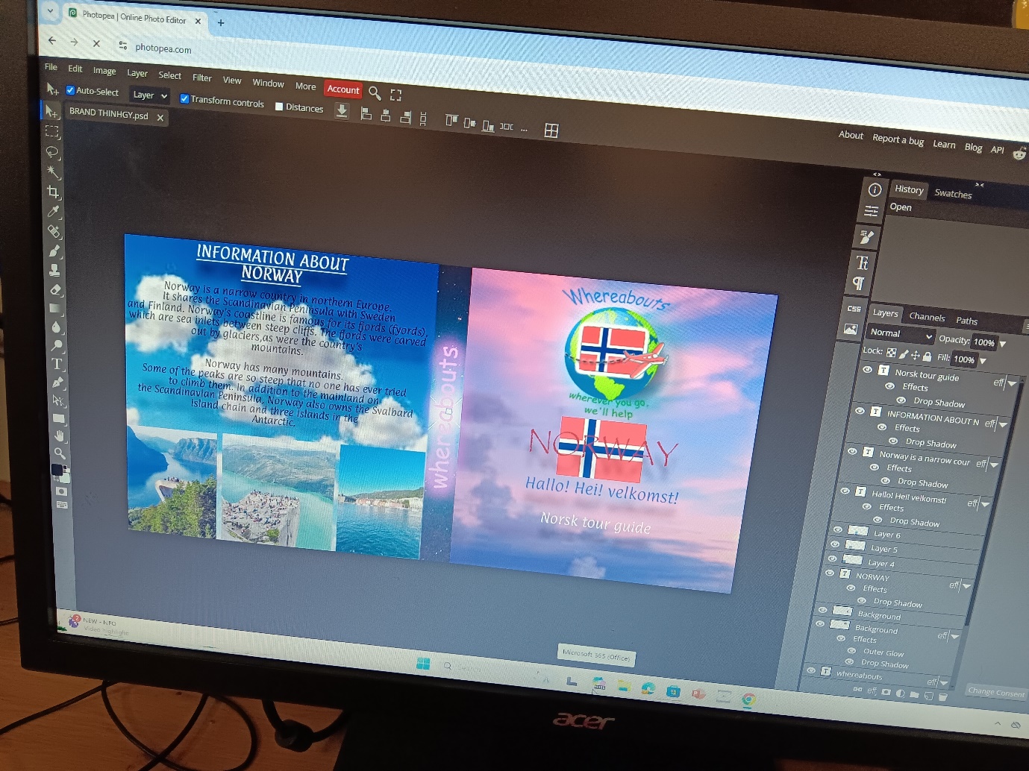Click the align left edges icon
The width and height of the screenshot is (1029, 771).
click(366, 113)
